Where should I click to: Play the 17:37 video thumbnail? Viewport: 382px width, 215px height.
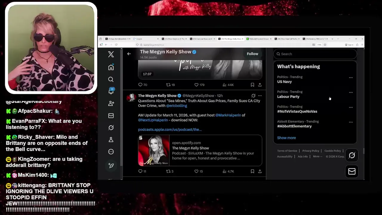pyautogui.click(x=200, y=69)
